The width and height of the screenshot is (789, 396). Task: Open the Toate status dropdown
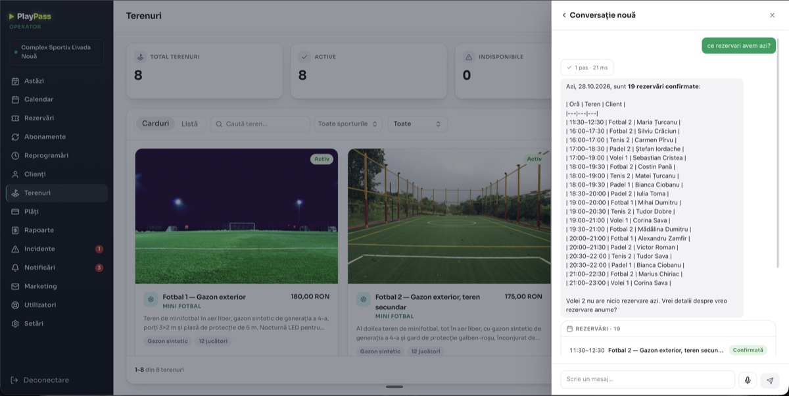coord(418,124)
